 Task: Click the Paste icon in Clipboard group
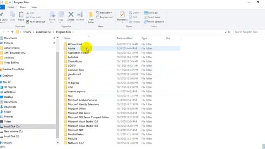(21, 15)
